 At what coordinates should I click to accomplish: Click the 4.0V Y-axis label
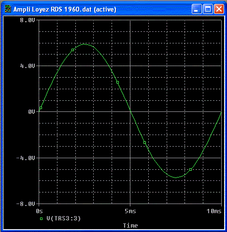pyautogui.click(x=28, y=66)
